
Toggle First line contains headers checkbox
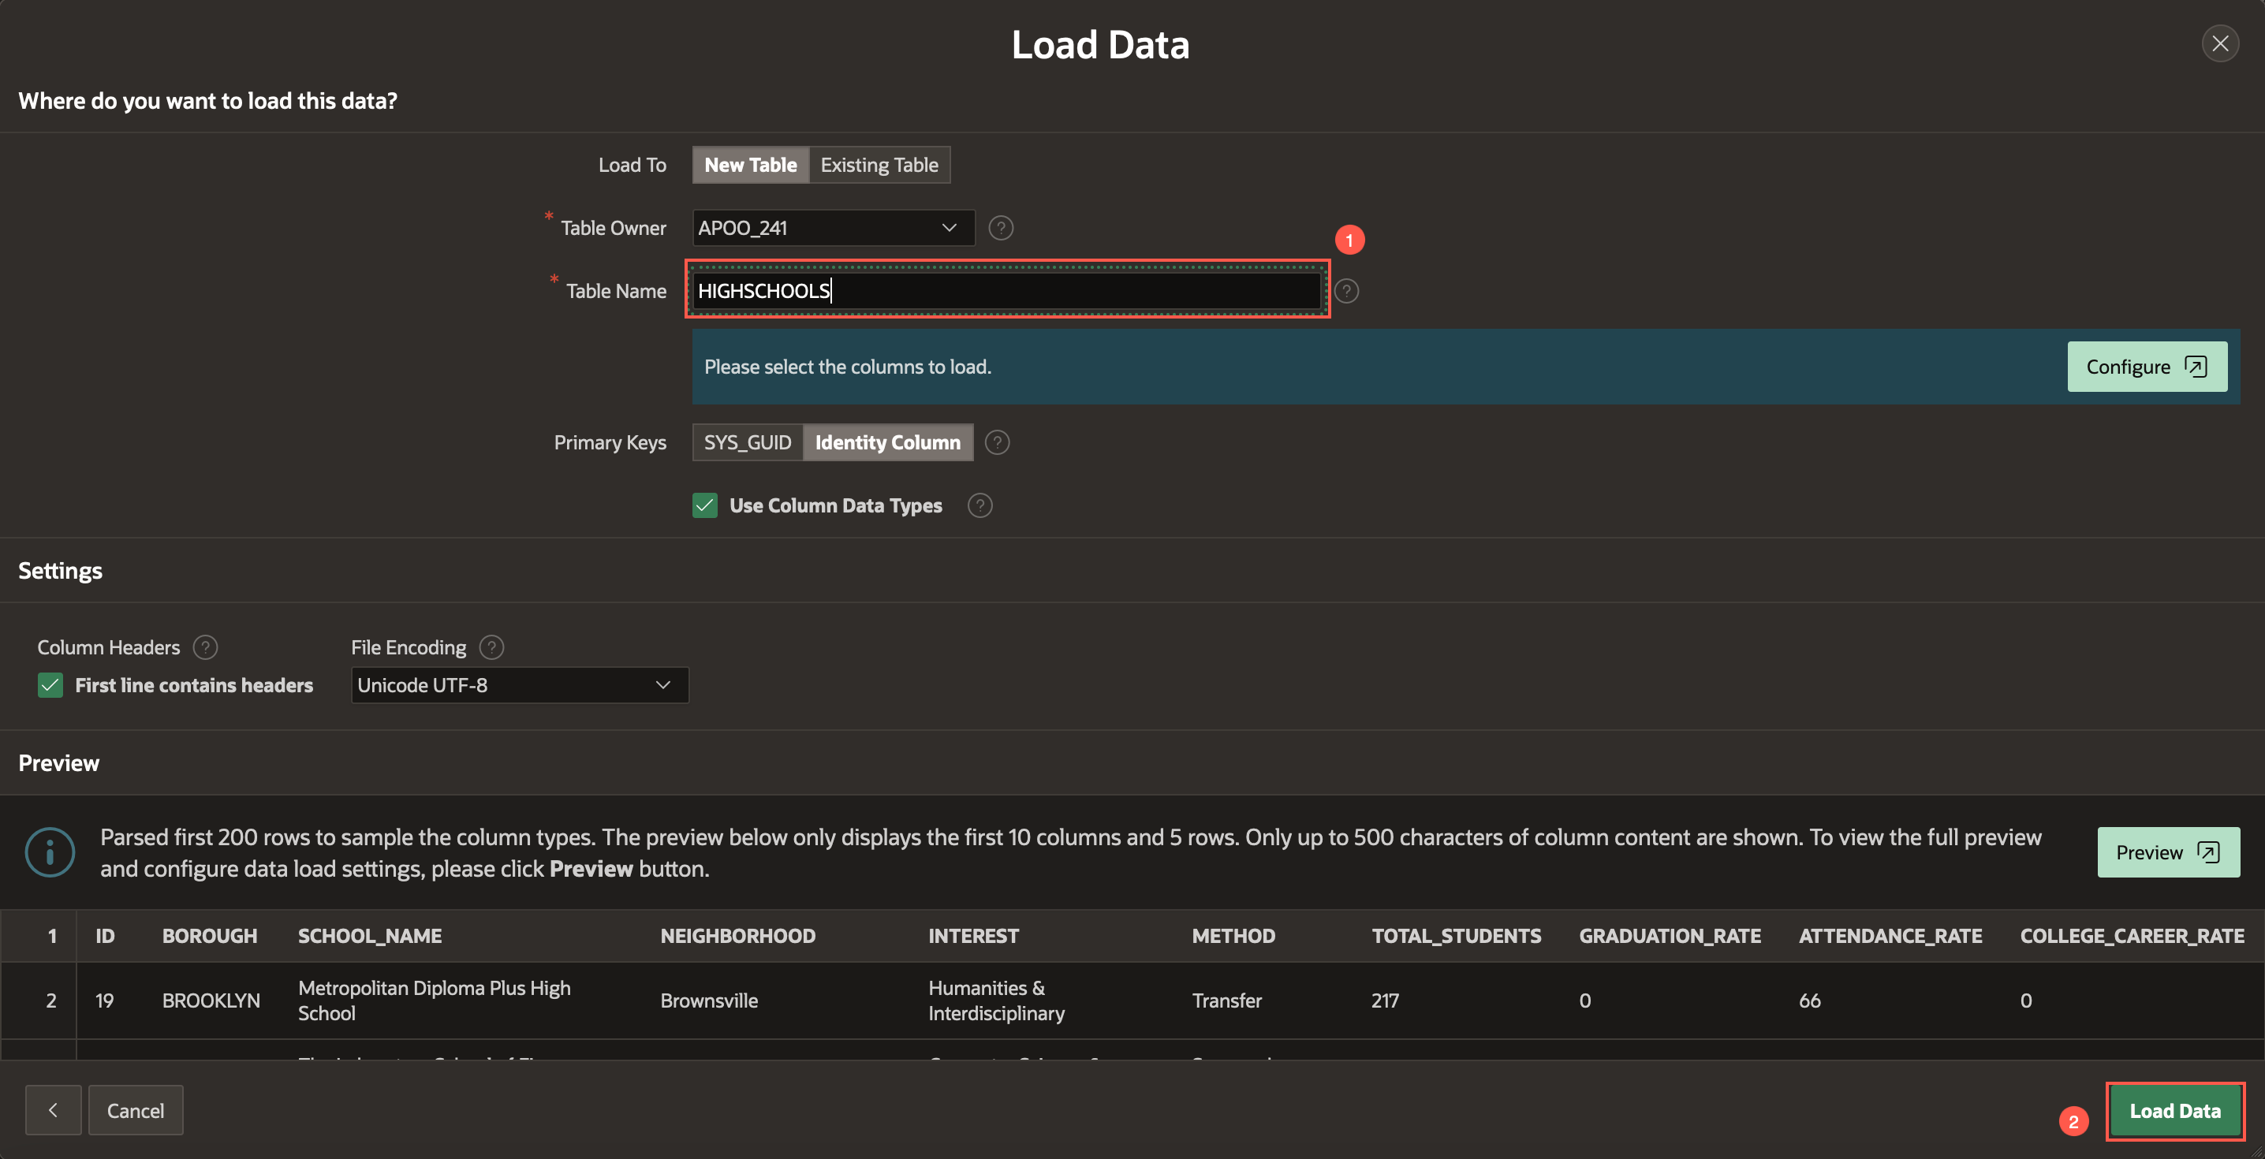pyautogui.click(x=50, y=685)
